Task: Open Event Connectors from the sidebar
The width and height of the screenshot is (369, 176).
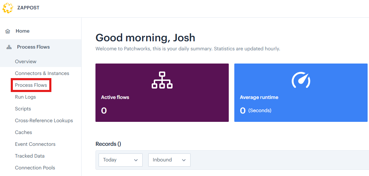Action: pyautogui.click(x=35, y=144)
